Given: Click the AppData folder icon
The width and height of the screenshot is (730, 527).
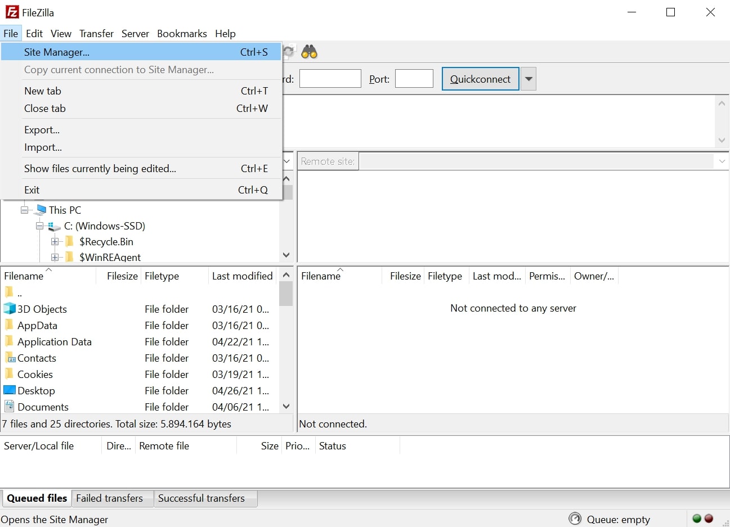Looking at the screenshot, I should tap(9, 325).
